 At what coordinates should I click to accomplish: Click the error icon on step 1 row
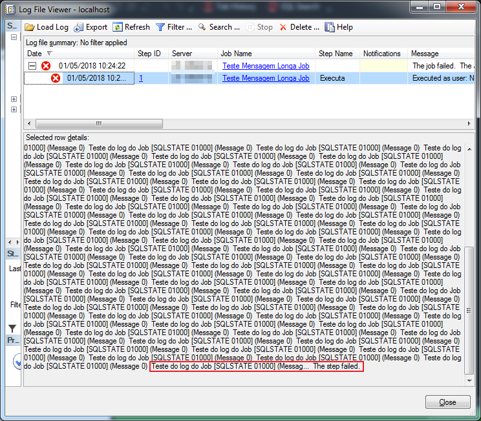56,78
